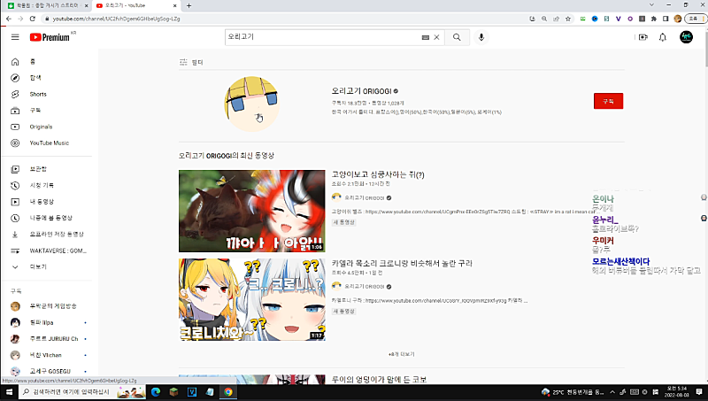Open the VIichan subscription channel

pyautogui.click(x=47, y=355)
